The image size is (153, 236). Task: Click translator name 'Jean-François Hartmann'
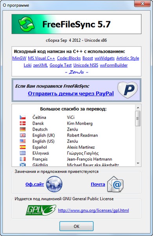pos(89,159)
